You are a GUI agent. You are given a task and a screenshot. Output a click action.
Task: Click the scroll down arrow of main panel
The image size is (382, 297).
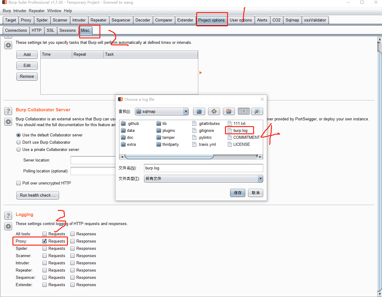click(380, 294)
